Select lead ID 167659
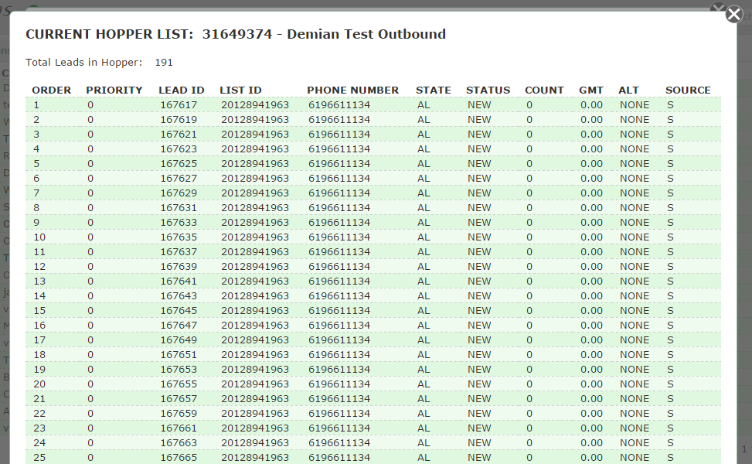This screenshot has width=752, height=464. tap(179, 414)
